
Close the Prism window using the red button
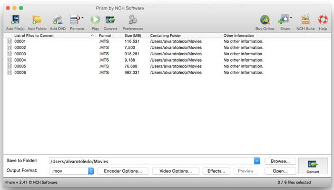[x=8, y=8]
